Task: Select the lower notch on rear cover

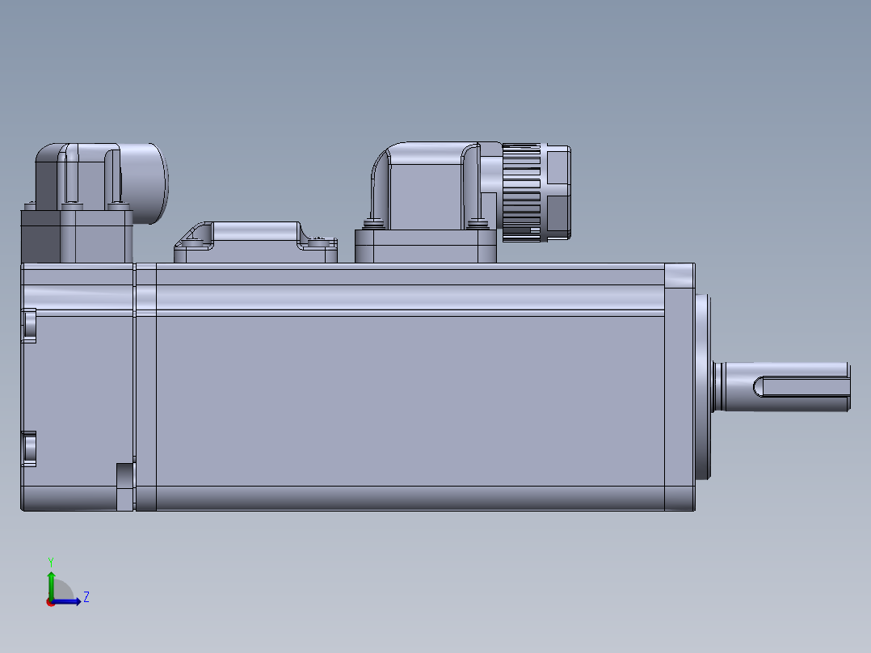Action: 29,449
